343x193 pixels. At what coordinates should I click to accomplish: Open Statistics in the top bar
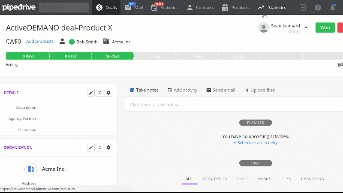pos(272,7)
